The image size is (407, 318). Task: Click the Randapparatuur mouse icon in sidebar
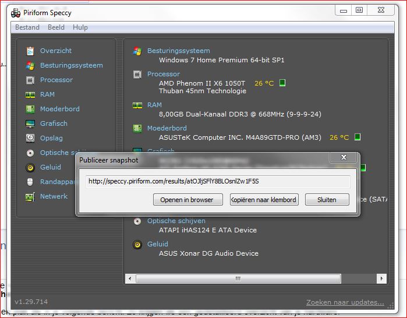pyautogui.click(x=30, y=182)
